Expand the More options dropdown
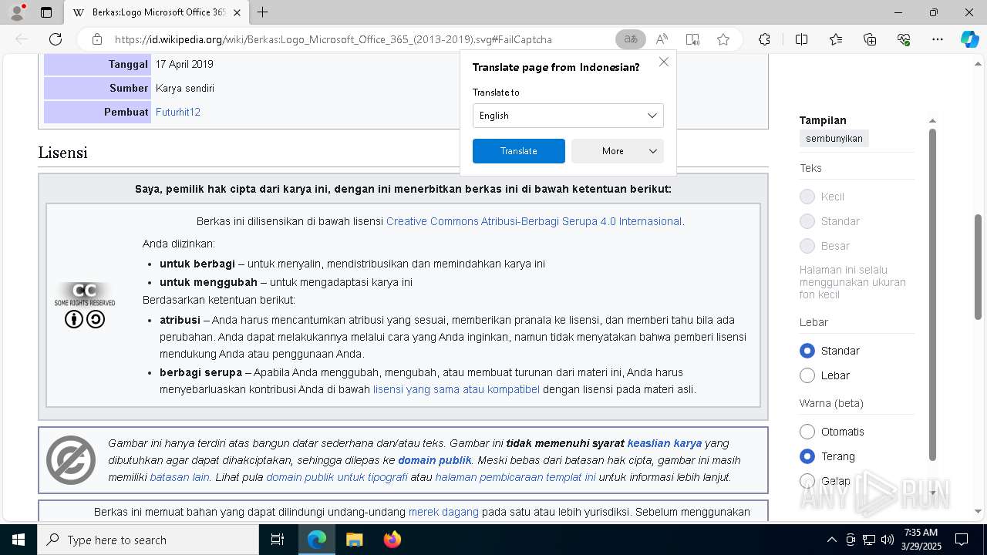987x555 pixels. click(x=617, y=151)
